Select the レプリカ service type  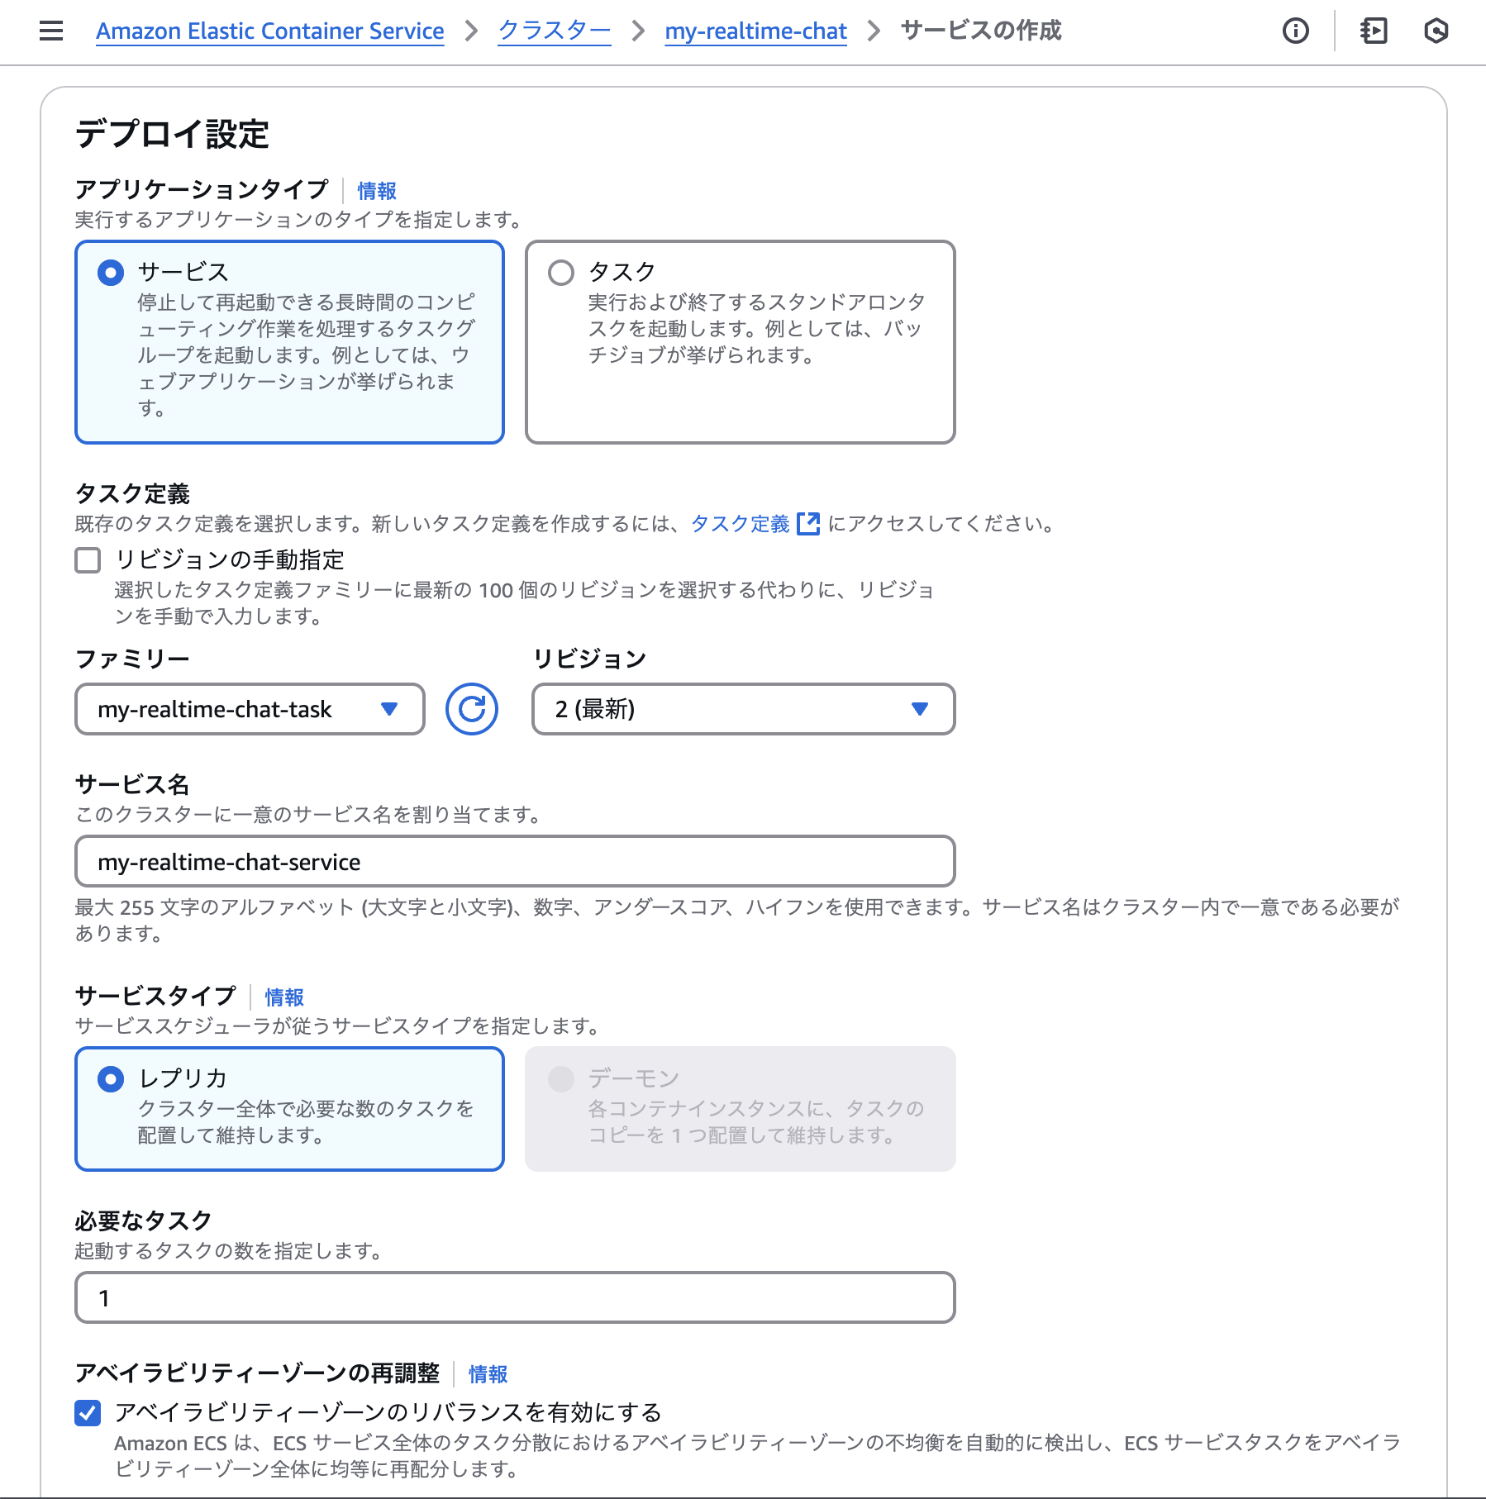pos(290,1109)
